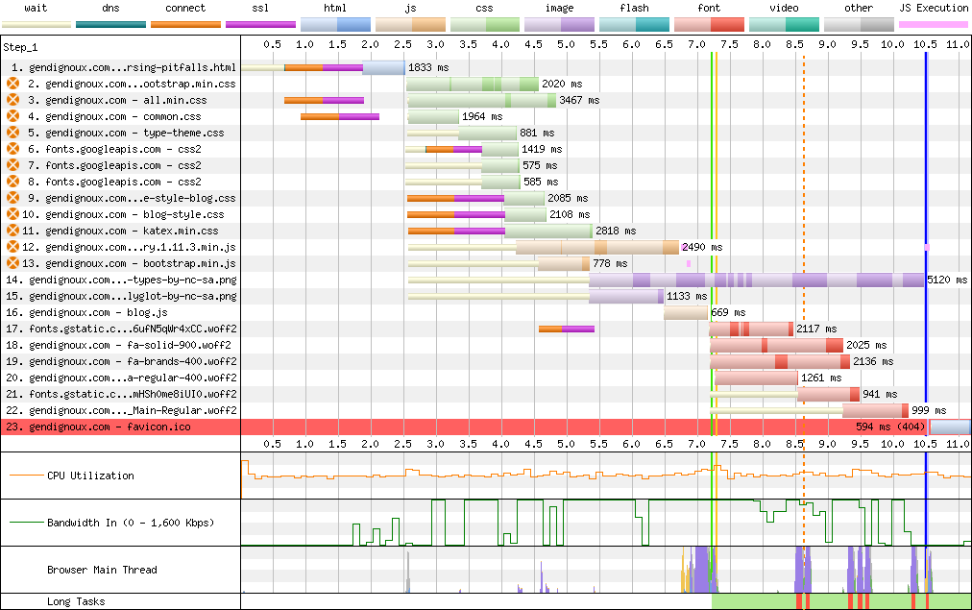Click render-blocking icon next to all.min.css

pyautogui.click(x=12, y=101)
